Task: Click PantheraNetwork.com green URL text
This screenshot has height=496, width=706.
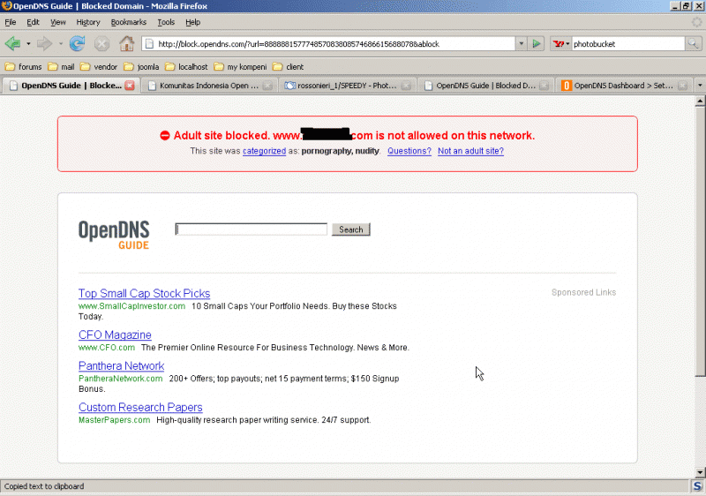Action: click(121, 379)
